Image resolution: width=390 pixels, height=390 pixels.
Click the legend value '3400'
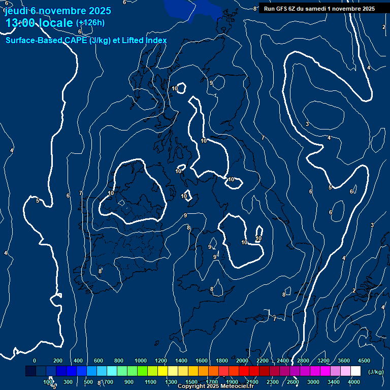tap(334, 382)
